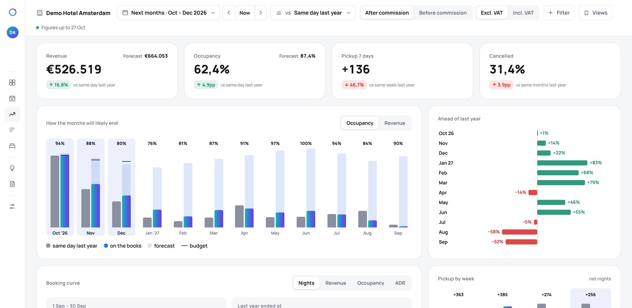Click the on the books legend swatch
The width and height of the screenshot is (632, 308).
click(x=106, y=246)
